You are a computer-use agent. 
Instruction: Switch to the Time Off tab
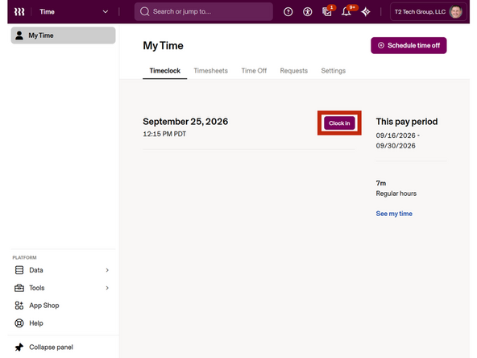click(254, 71)
